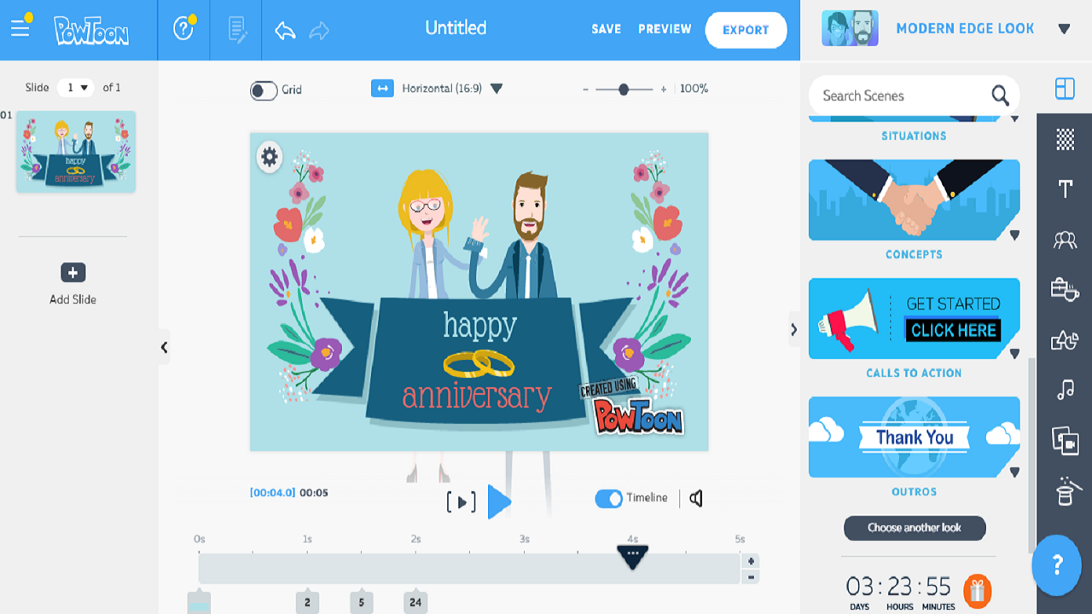The width and height of the screenshot is (1092, 614).
Task: Click the timeline object marker 24
Action: click(415, 601)
